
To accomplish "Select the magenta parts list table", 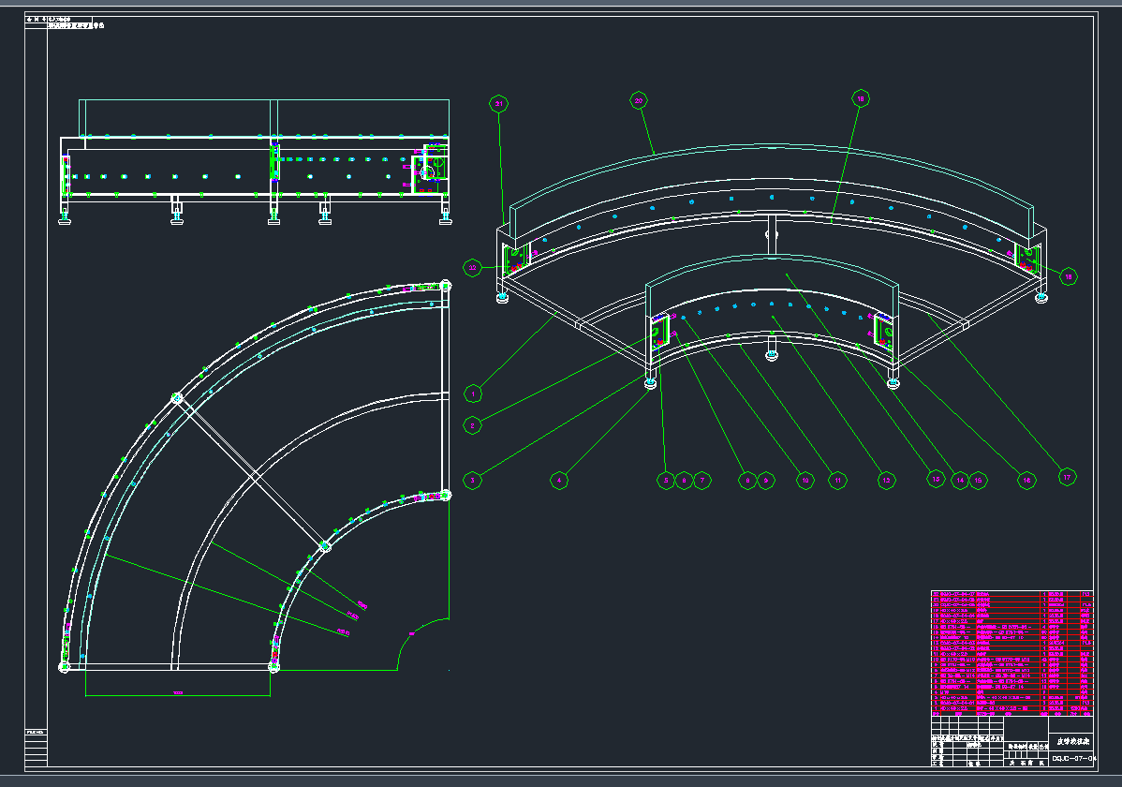I will point(1011,651).
